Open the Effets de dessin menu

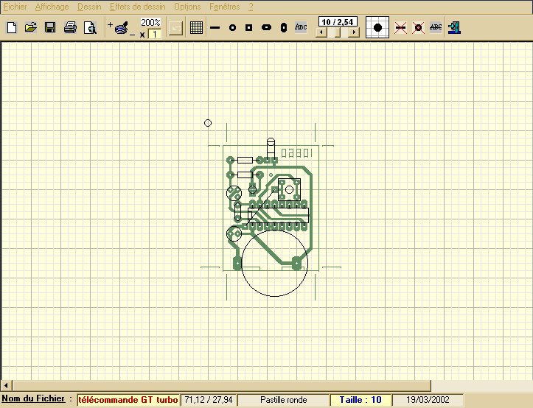[x=138, y=7]
